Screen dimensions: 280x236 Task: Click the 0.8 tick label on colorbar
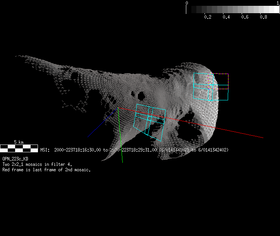pyautogui.click(x=263, y=17)
